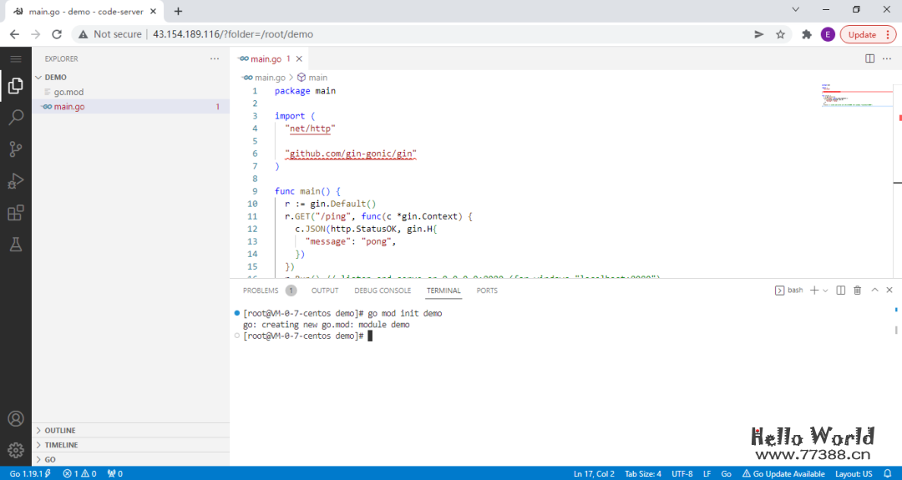
Task: Open the hamburger application menu
Action: (16, 58)
